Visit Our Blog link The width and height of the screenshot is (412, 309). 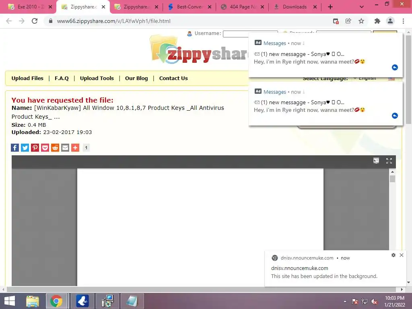tap(136, 78)
